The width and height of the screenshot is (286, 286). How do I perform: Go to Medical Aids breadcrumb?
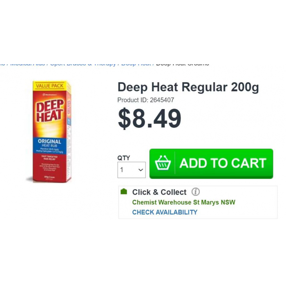(27, 64)
